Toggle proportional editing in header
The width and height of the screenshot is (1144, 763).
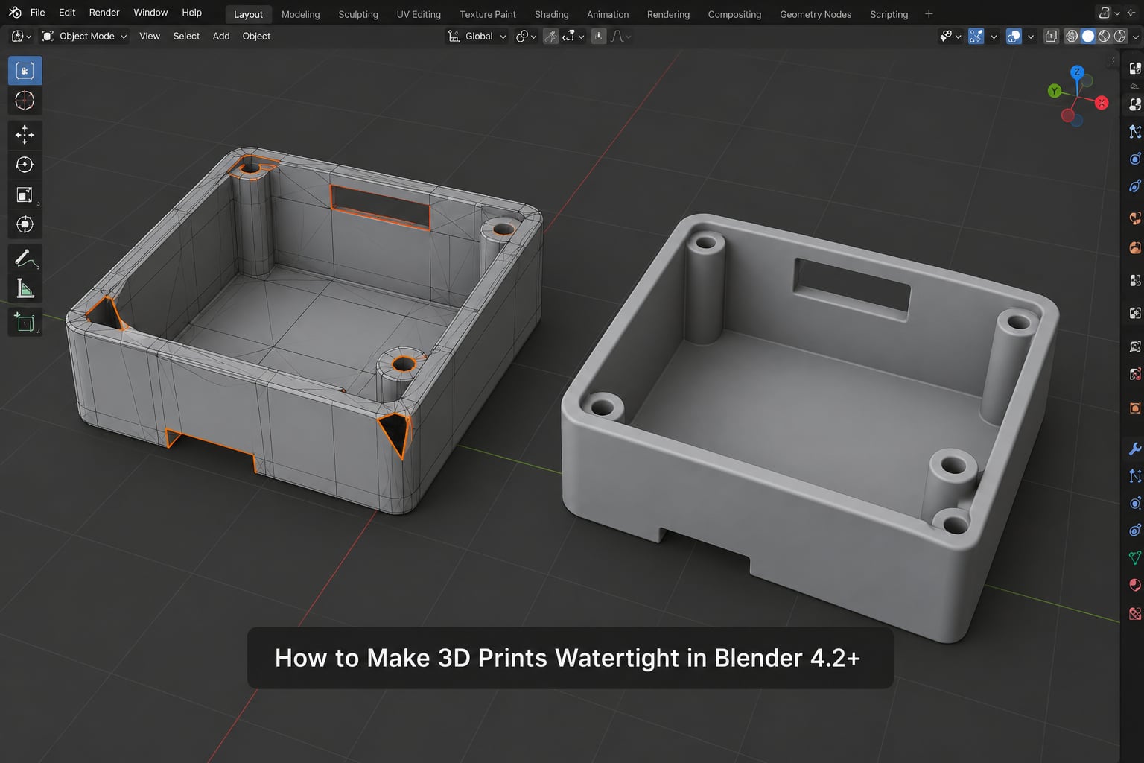(599, 36)
